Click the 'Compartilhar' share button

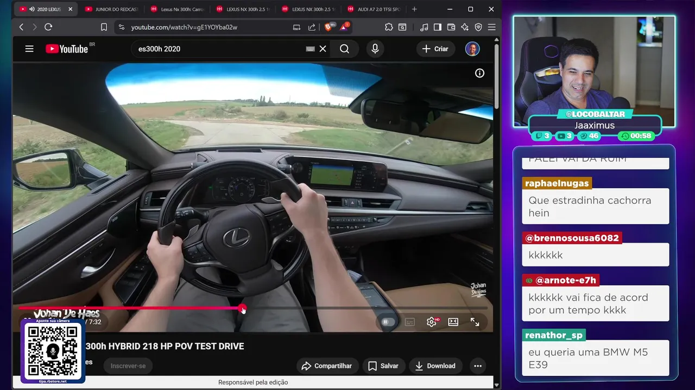327,366
